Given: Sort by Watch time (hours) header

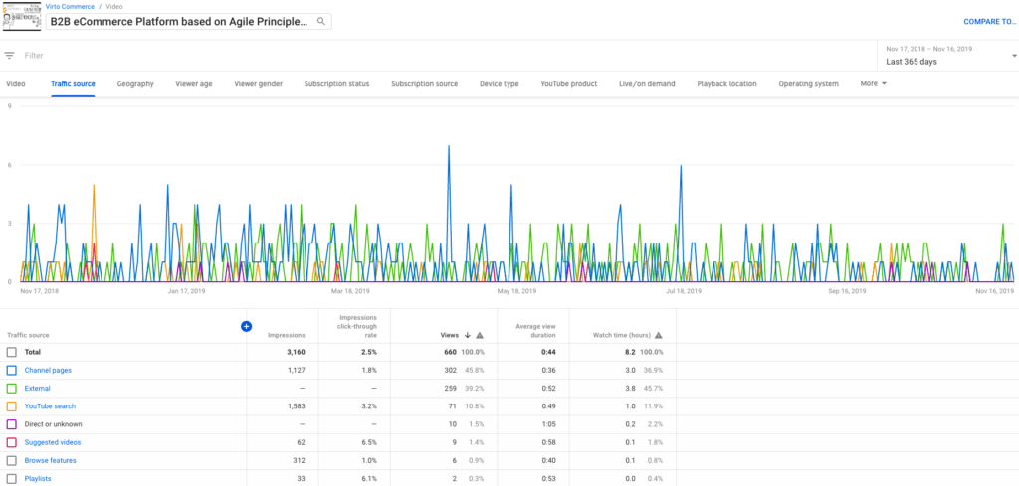Looking at the screenshot, I should pyautogui.click(x=621, y=336).
